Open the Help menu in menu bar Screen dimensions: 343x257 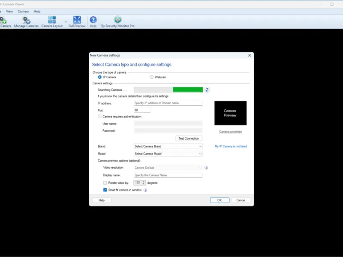tap(37, 12)
